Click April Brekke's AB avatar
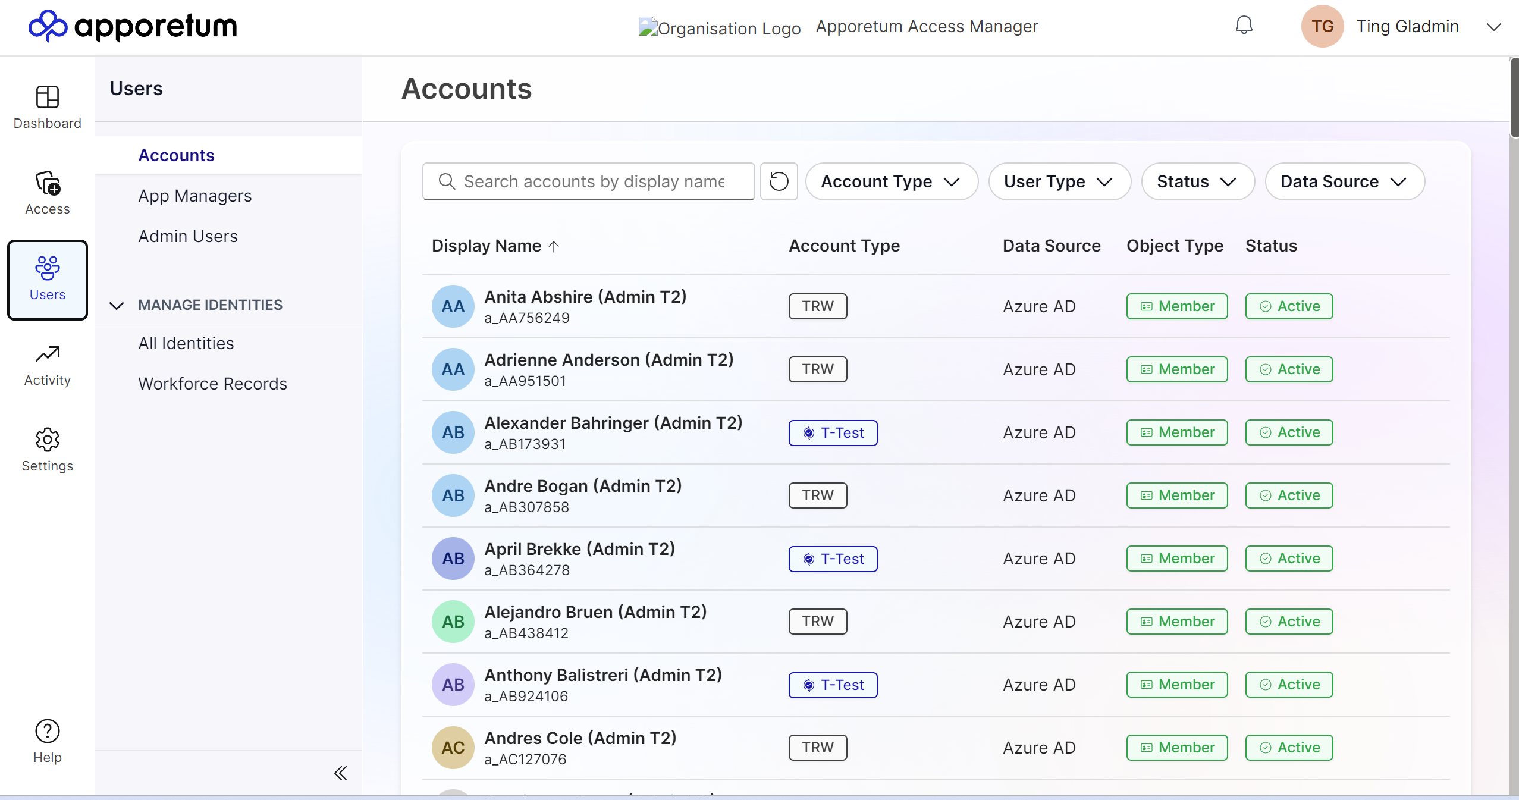Viewport: 1519px width, 800px height. click(x=453, y=559)
